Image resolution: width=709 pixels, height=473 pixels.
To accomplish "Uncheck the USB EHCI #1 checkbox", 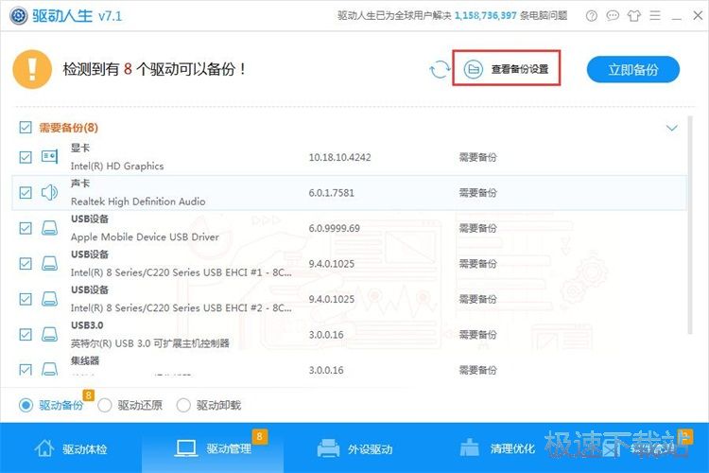I will pos(26,263).
